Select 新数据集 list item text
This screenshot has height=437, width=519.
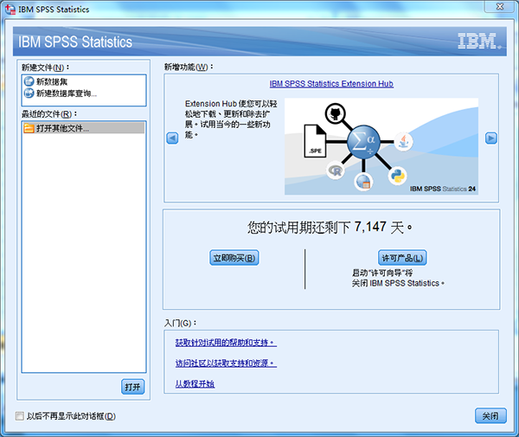coord(52,81)
